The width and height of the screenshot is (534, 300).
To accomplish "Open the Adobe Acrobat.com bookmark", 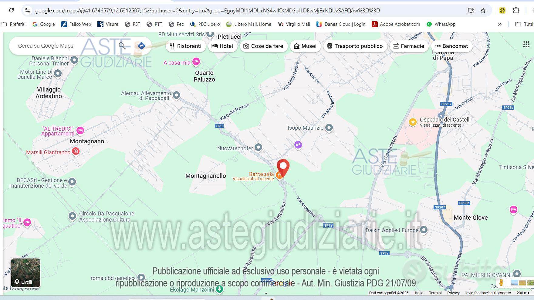I will coord(396,24).
